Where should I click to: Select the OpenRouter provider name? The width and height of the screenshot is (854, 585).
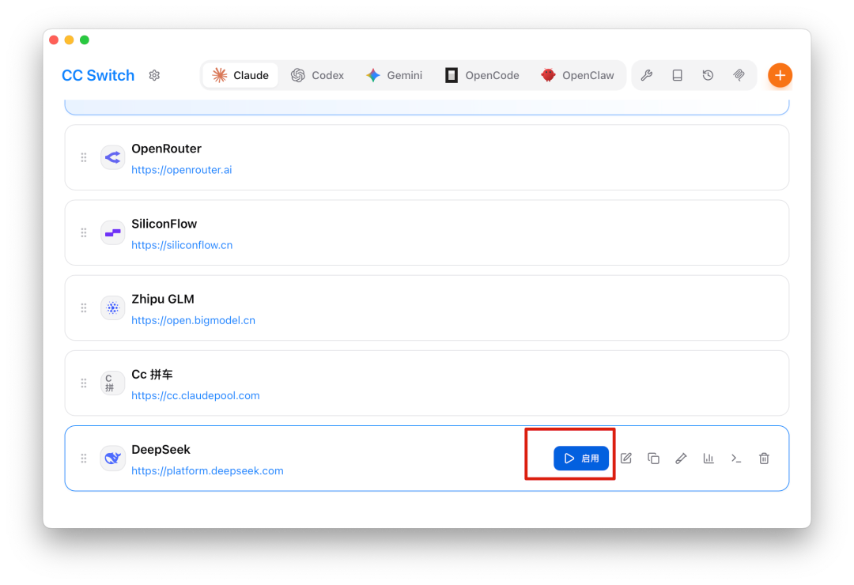(166, 149)
